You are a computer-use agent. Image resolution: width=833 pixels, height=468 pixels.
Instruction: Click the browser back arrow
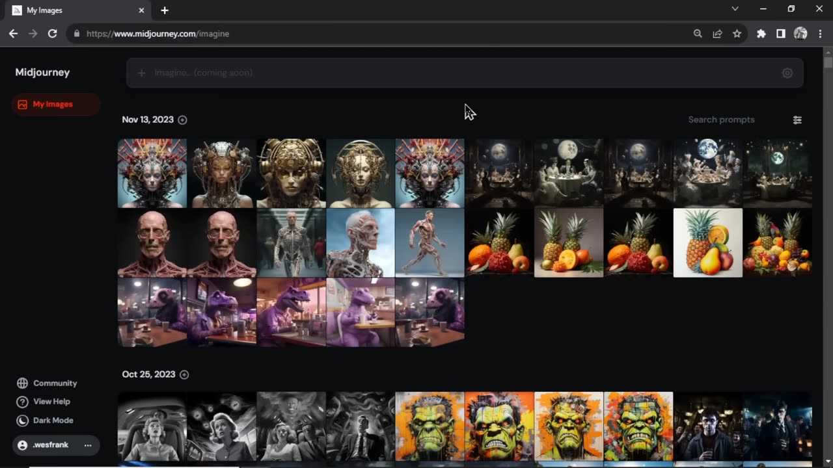13,33
